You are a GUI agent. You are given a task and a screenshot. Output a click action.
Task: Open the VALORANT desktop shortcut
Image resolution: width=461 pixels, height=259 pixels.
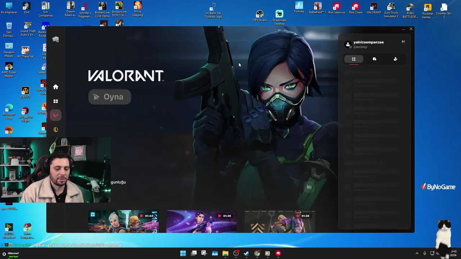pyautogui.click(x=374, y=8)
